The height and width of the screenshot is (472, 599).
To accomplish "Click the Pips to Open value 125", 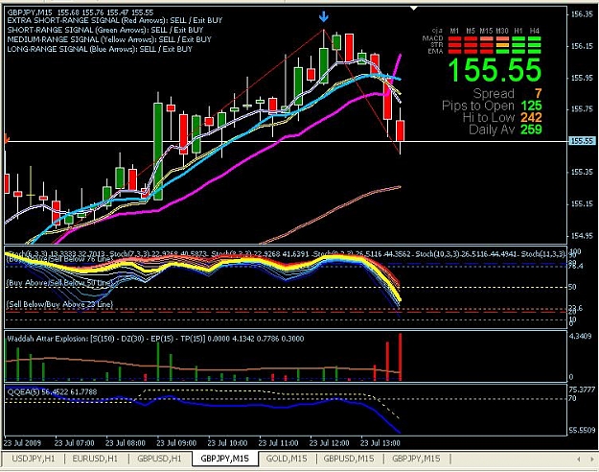I will pos(531,106).
